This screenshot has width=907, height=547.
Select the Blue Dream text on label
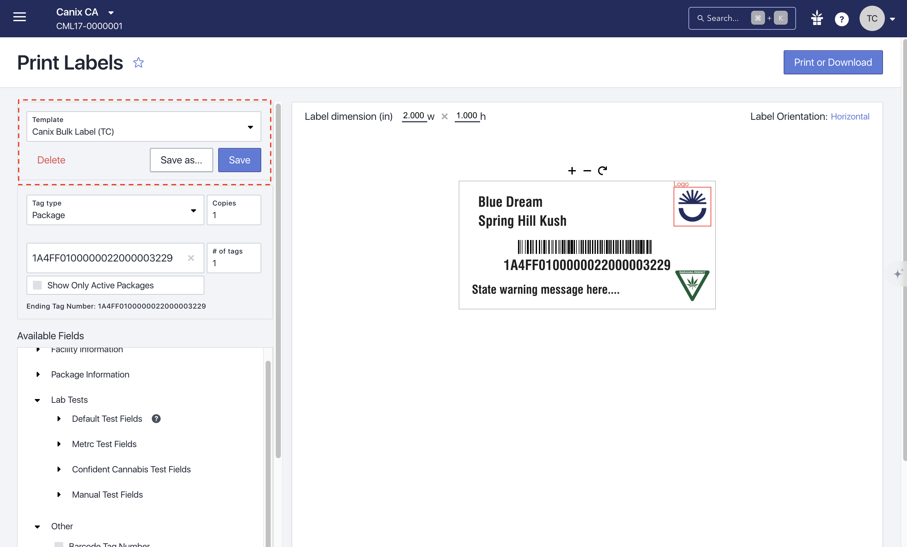510,202
